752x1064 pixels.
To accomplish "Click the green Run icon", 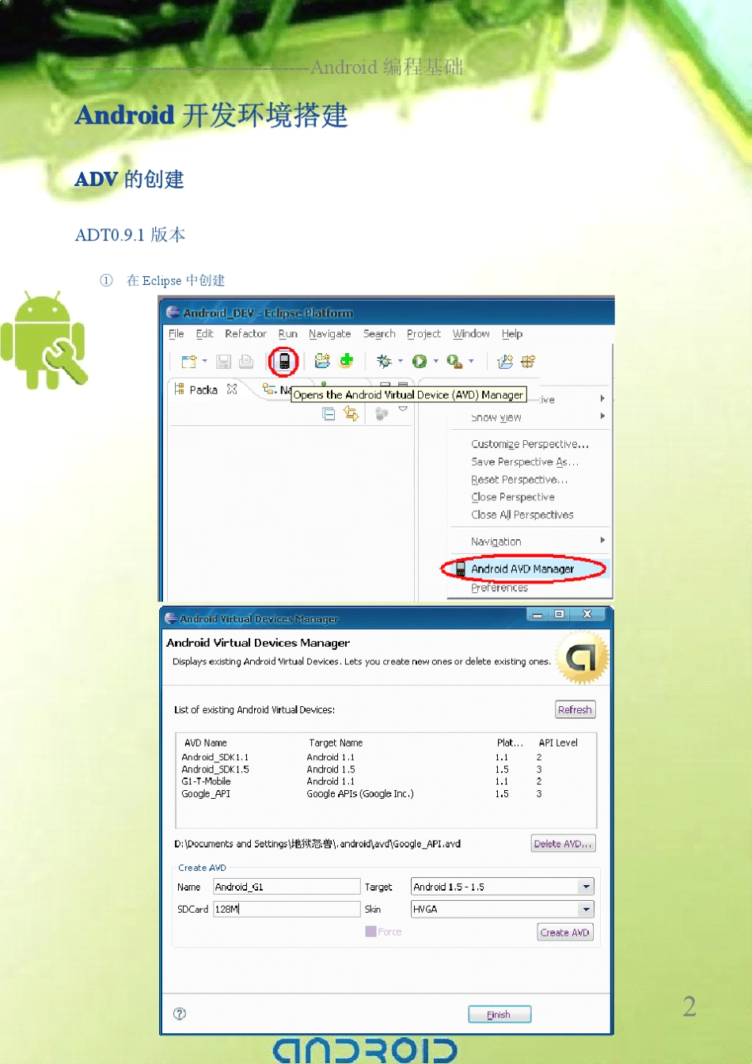I will 420,362.
